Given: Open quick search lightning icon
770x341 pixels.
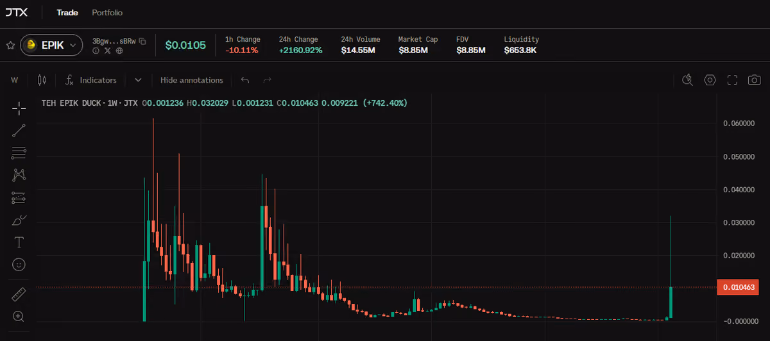Looking at the screenshot, I should tap(688, 80).
